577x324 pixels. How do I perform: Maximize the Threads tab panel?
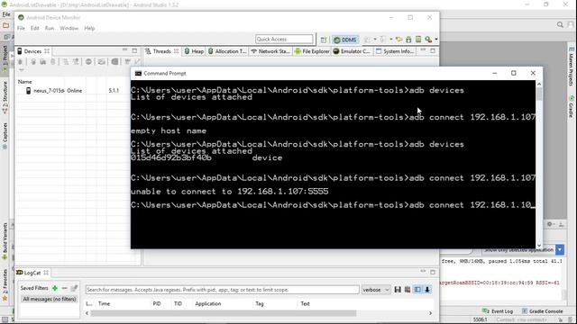(x=433, y=50)
